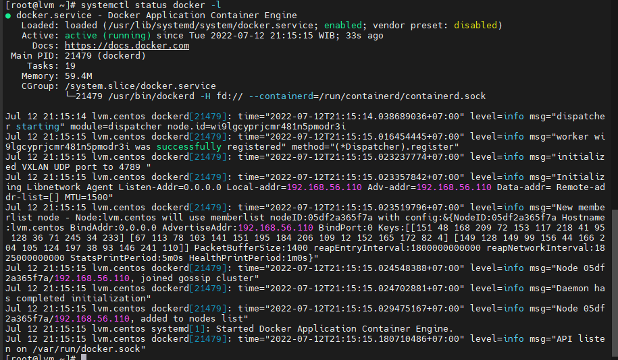The image size is (618, 360).
Task: Click the 'systemctl status docker -l' command text
Action: pyautogui.click(x=151, y=5)
